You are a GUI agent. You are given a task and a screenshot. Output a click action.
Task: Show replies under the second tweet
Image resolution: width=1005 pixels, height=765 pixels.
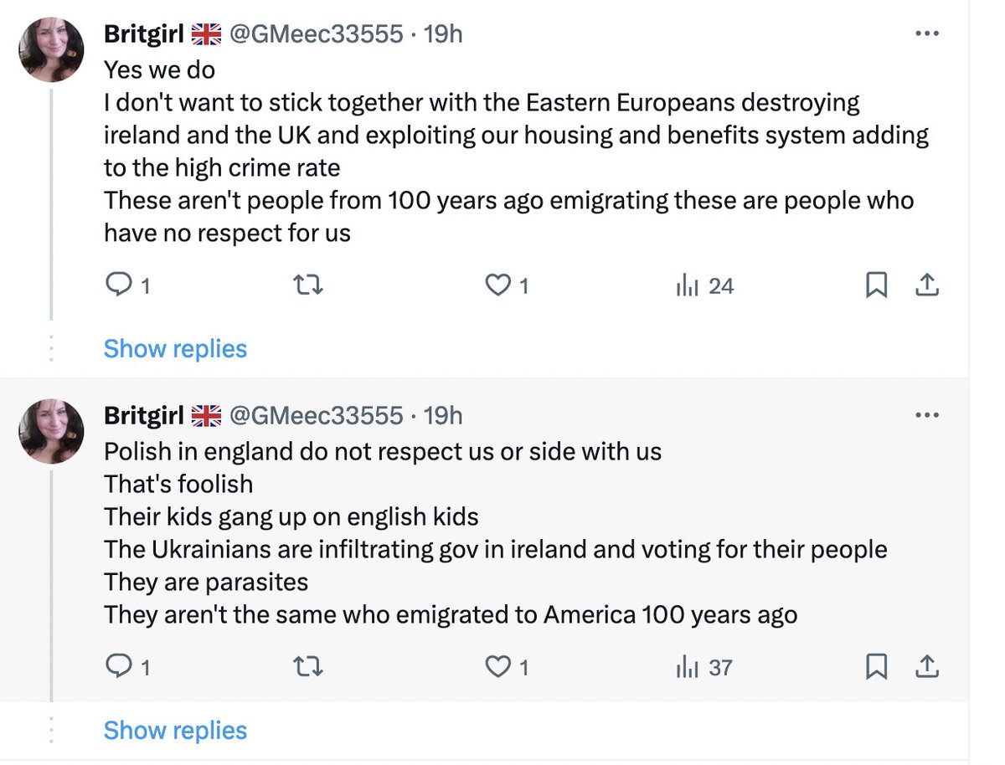pyautogui.click(x=175, y=730)
